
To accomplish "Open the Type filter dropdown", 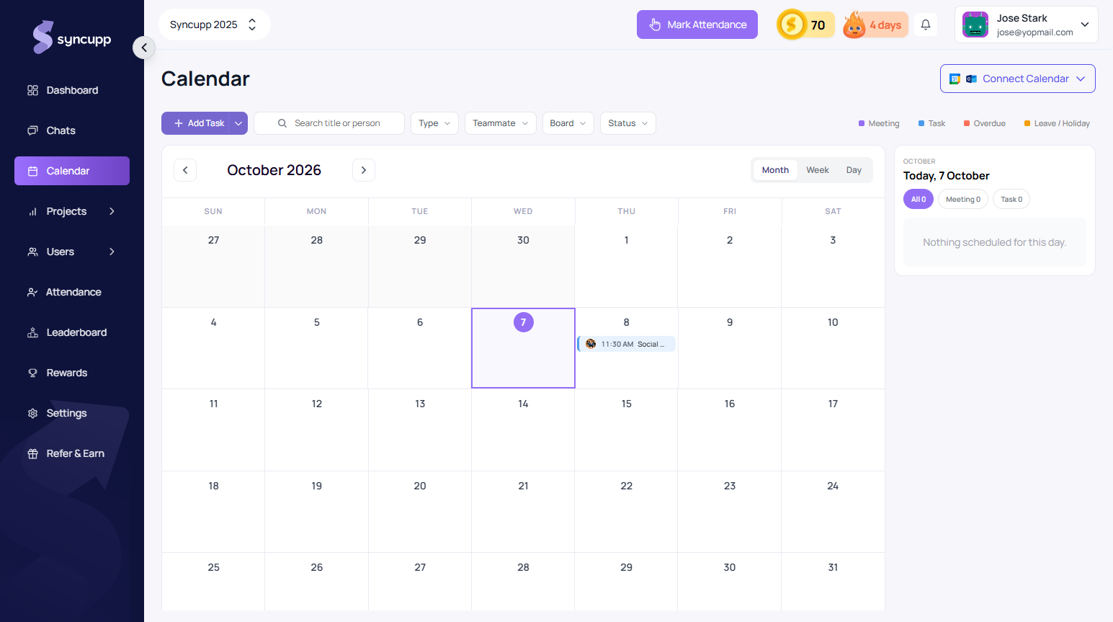I will [x=435, y=123].
